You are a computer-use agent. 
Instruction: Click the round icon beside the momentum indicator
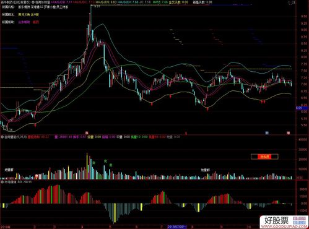click(x=2, y=182)
